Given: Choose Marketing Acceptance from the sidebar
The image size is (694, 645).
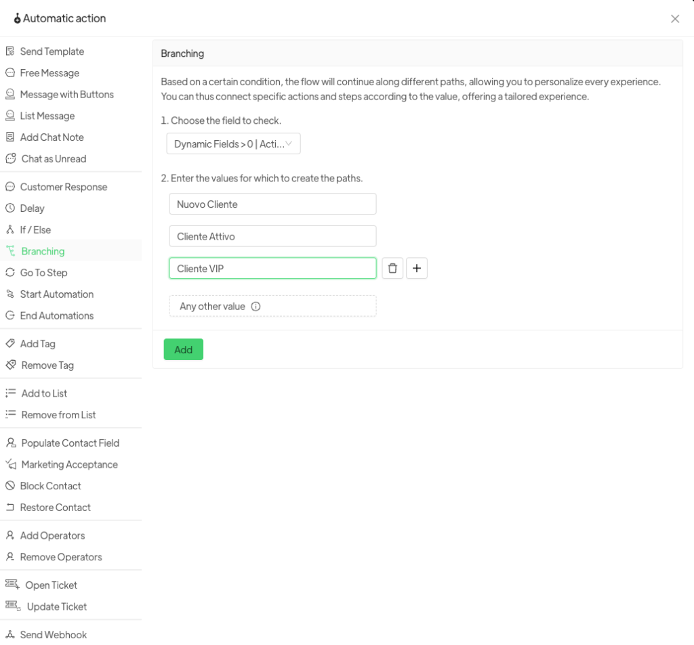Looking at the screenshot, I should [69, 465].
